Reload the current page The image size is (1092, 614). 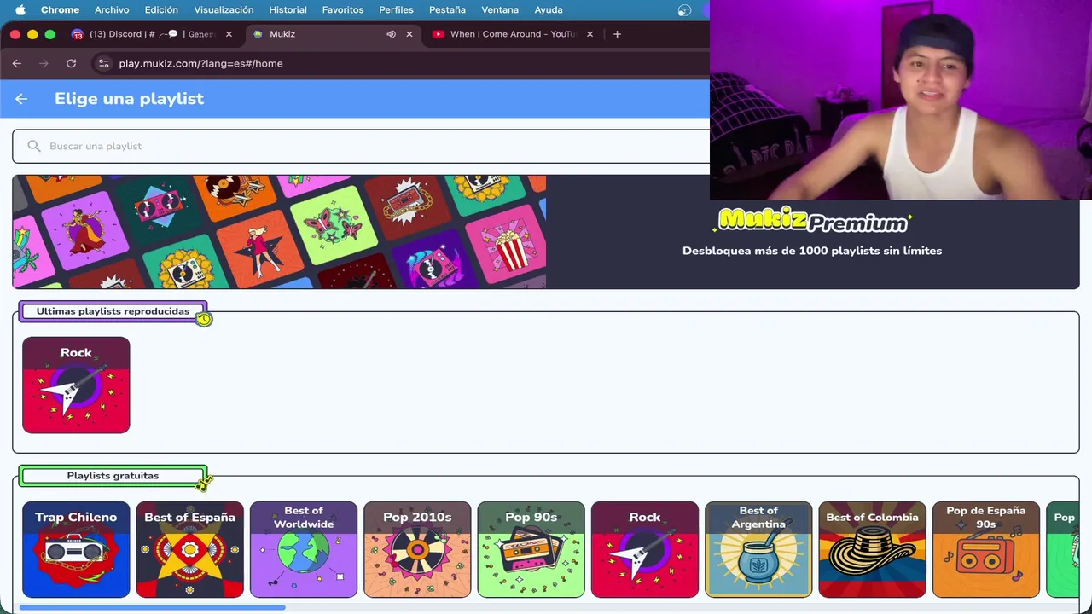pos(72,63)
